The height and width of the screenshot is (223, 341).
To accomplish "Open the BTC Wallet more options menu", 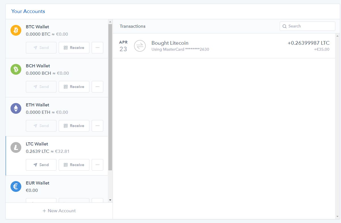I will [x=97, y=48].
